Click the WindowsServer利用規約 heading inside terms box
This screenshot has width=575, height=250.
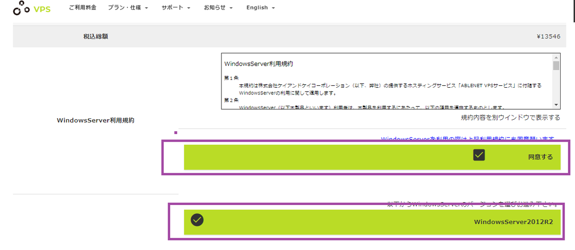[258, 63]
